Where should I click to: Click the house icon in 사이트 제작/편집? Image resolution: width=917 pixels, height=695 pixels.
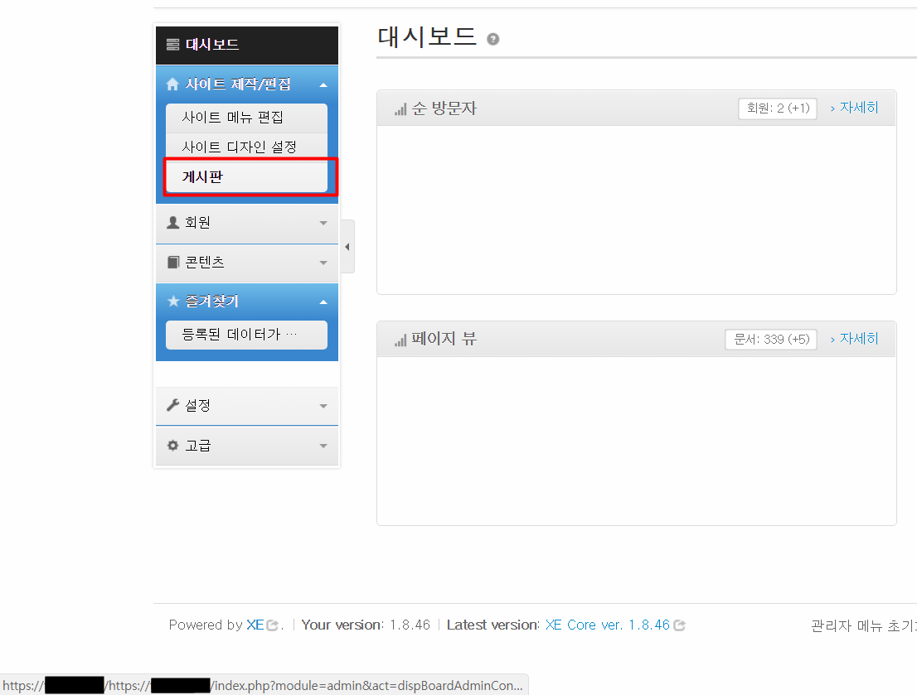(x=172, y=84)
